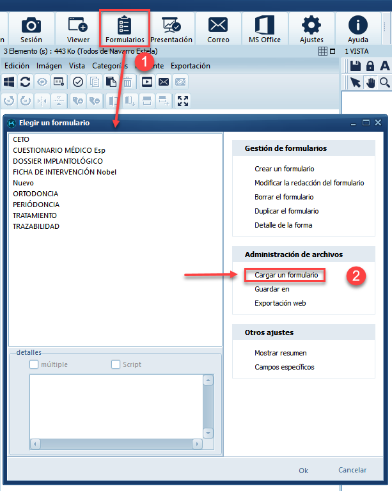The image size is (392, 491).
Task: Toggle the Script checkbox
Action: pyautogui.click(x=116, y=364)
